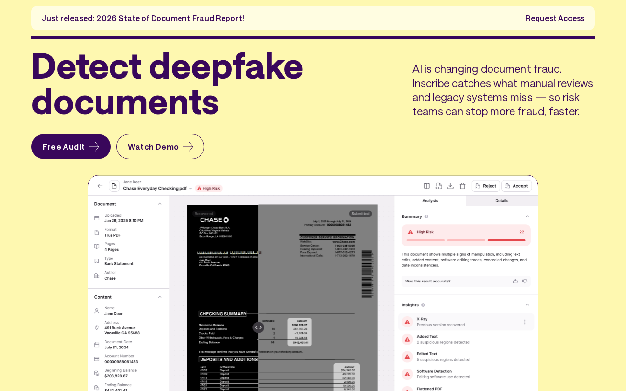626x391 pixels.
Task: Click the pages value 4 Pages
Action: pyautogui.click(x=112, y=249)
